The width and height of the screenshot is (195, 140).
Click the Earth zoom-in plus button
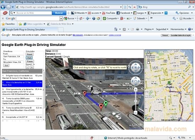135,89
